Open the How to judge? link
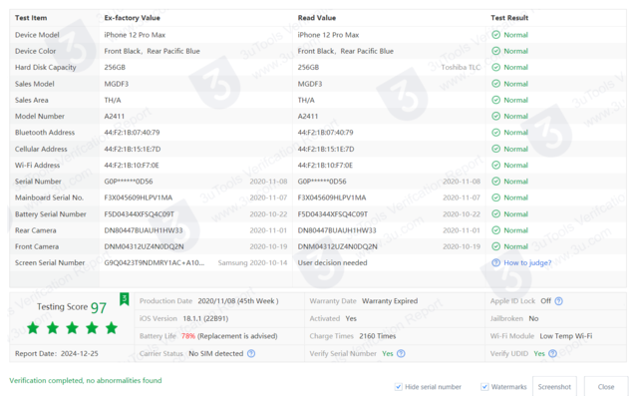The height and width of the screenshot is (396, 638). [527, 263]
